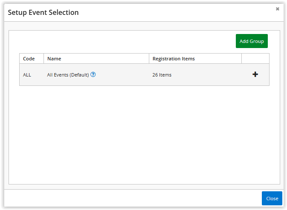Click the empty space left of Add Group

click(x=128, y=41)
